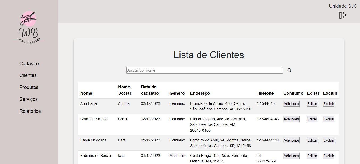The height and width of the screenshot is (164, 360).
Task: Edit the Catarina Santos record
Action: (x=312, y=119)
